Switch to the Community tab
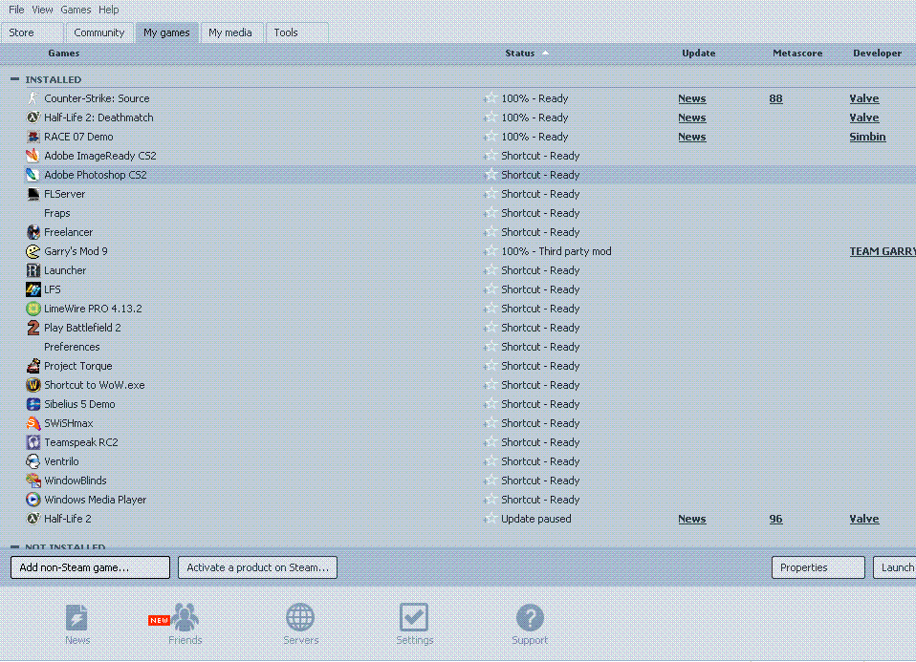Image resolution: width=916 pixels, height=662 pixels. 99,32
